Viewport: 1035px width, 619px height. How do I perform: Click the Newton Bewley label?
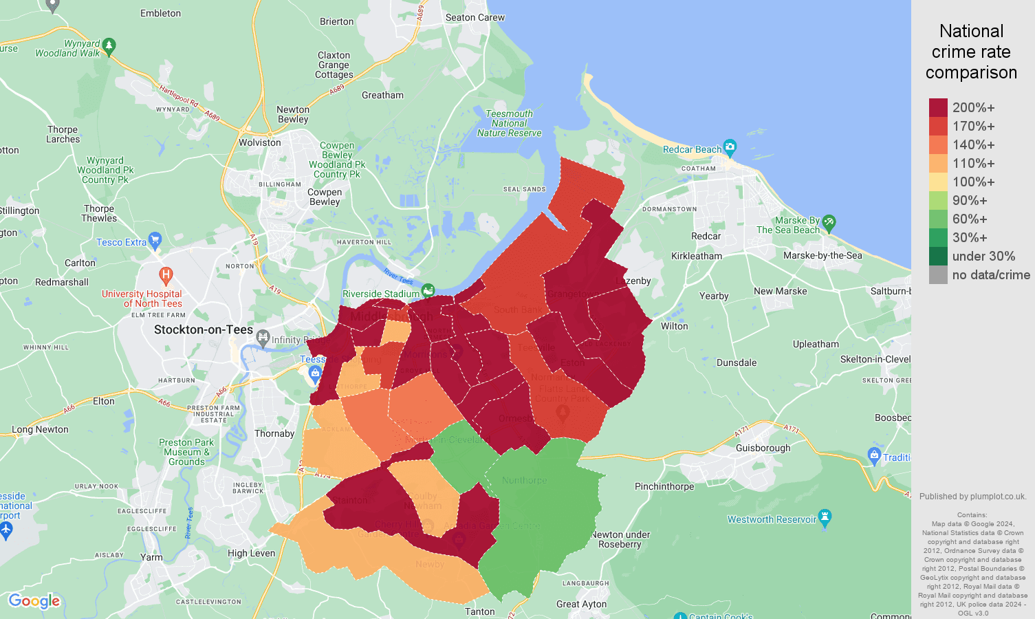293,114
